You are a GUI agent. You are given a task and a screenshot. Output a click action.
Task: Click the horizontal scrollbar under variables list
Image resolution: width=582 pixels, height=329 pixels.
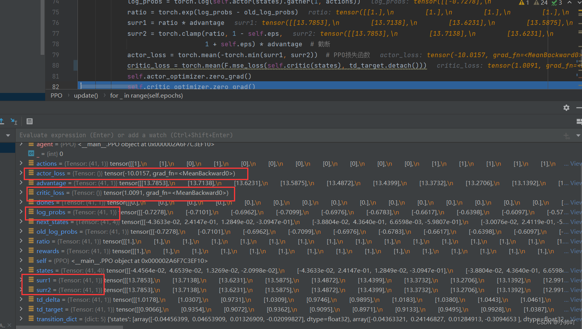(69, 327)
